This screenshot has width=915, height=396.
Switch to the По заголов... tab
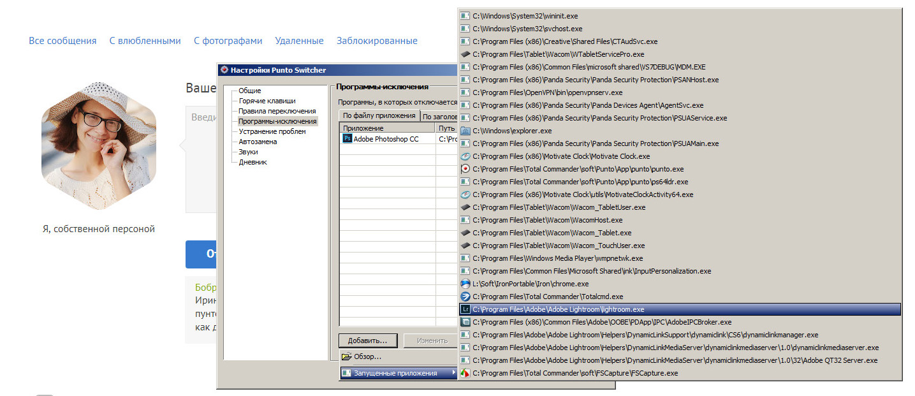[x=439, y=117]
